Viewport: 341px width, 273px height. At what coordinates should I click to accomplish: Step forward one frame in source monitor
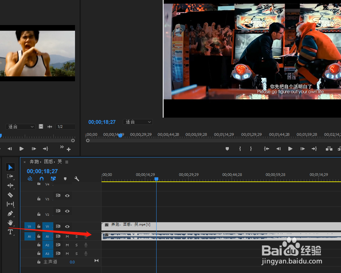(34, 149)
